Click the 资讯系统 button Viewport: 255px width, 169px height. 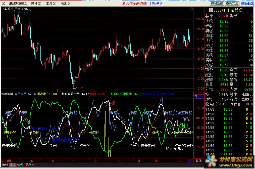pos(217,4)
